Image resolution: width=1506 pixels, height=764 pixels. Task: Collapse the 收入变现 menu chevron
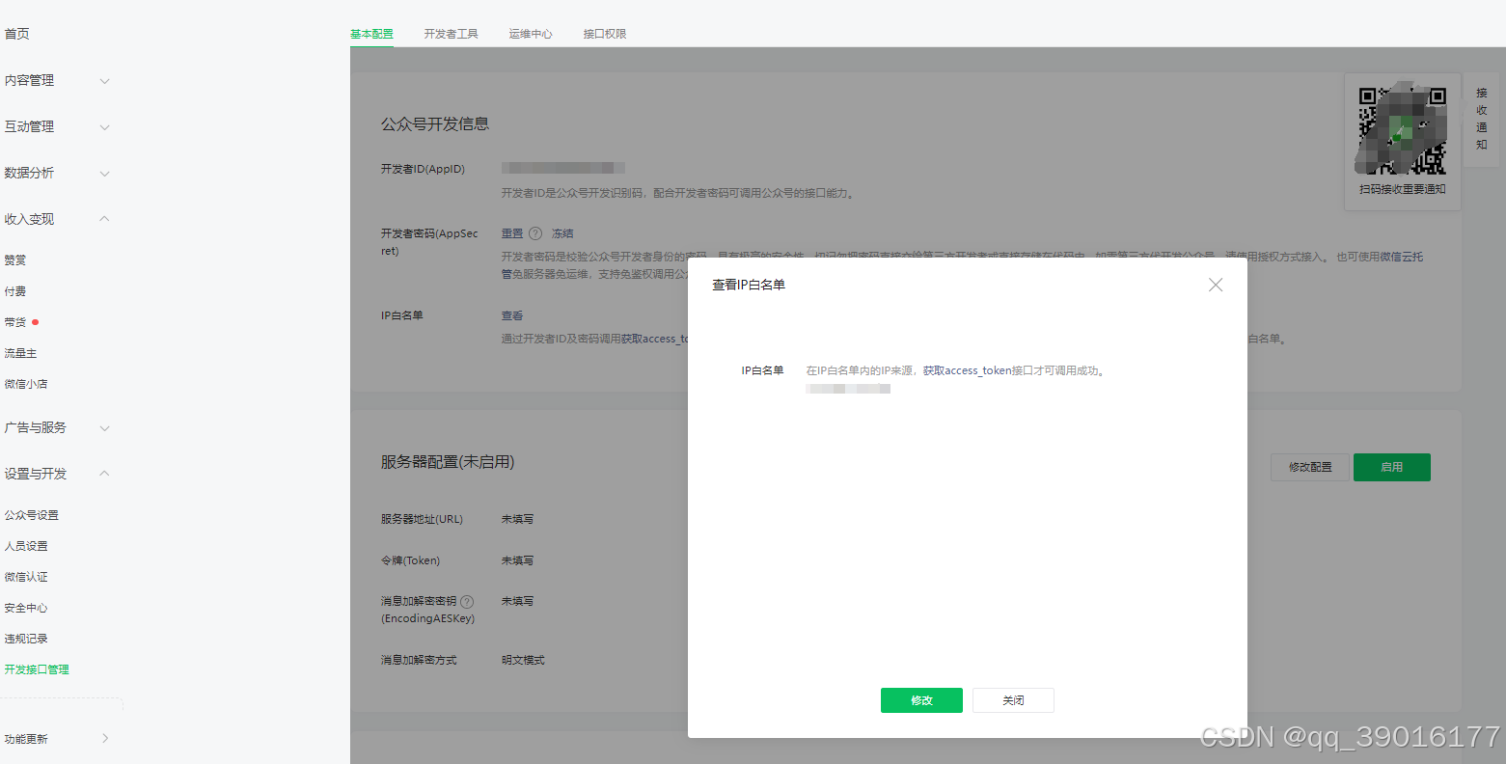click(x=105, y=219)
